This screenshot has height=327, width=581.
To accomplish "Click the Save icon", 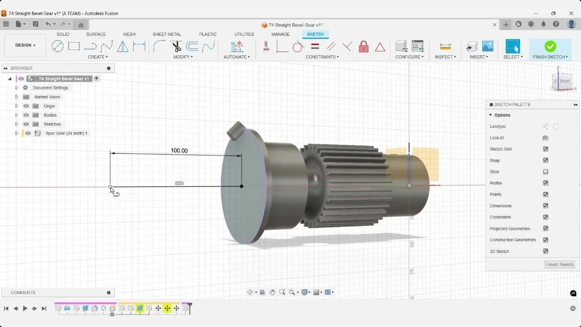I will click(x=35, y=24).
